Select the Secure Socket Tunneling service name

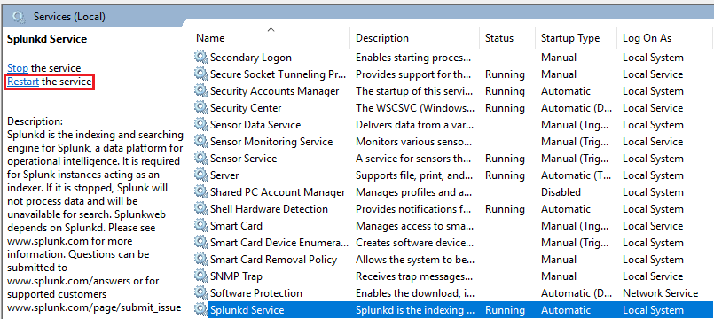[279, 74]
